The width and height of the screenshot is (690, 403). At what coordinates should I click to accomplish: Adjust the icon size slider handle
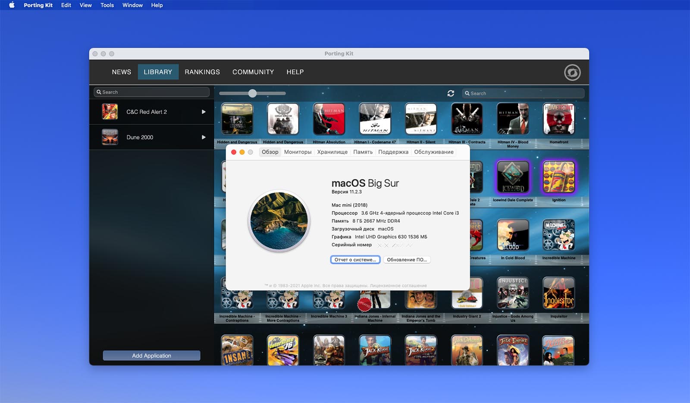coord(253,93)
